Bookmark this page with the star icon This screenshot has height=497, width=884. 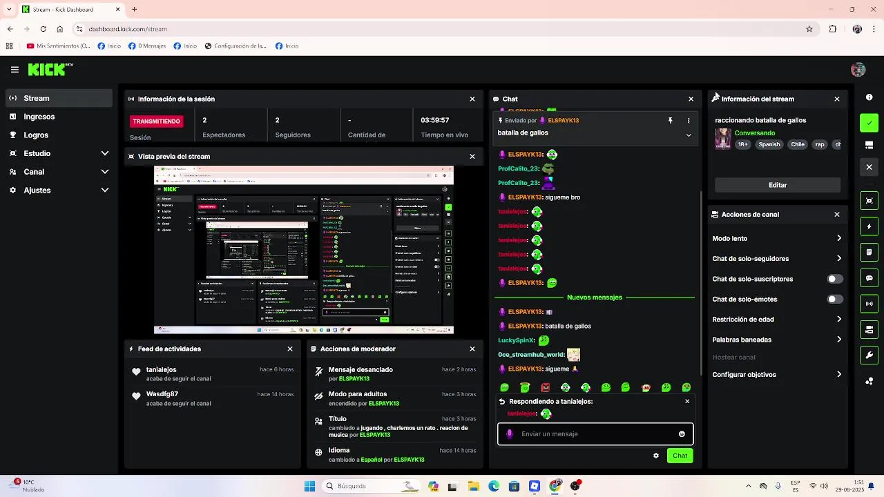tap(809, 29)
